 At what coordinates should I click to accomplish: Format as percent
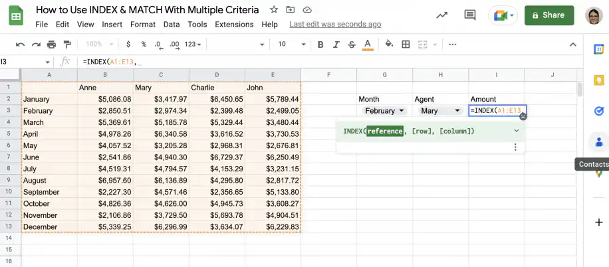click(x=144, y=44)
